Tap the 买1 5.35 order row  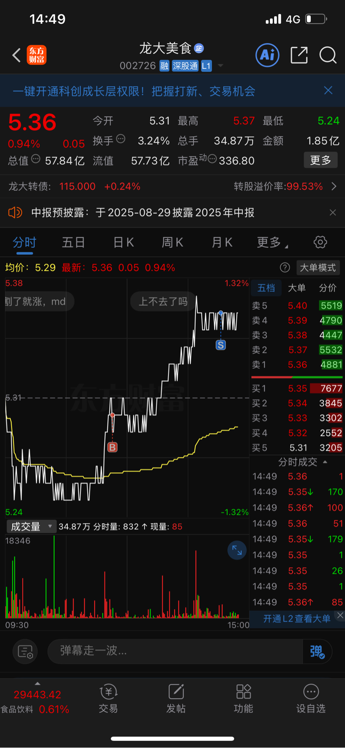tap(297, 389)
